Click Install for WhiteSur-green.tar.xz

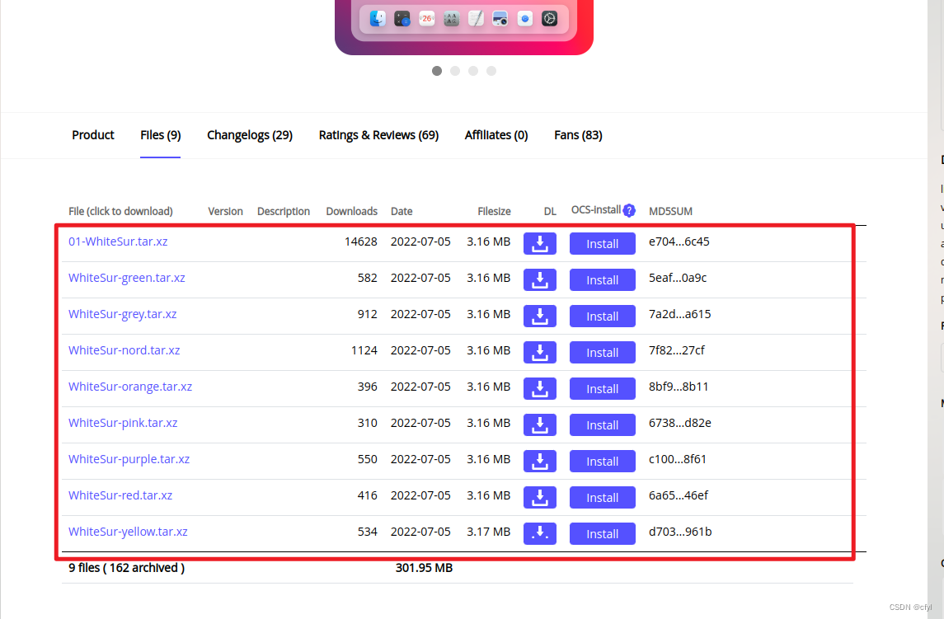[x=602, y=280]
